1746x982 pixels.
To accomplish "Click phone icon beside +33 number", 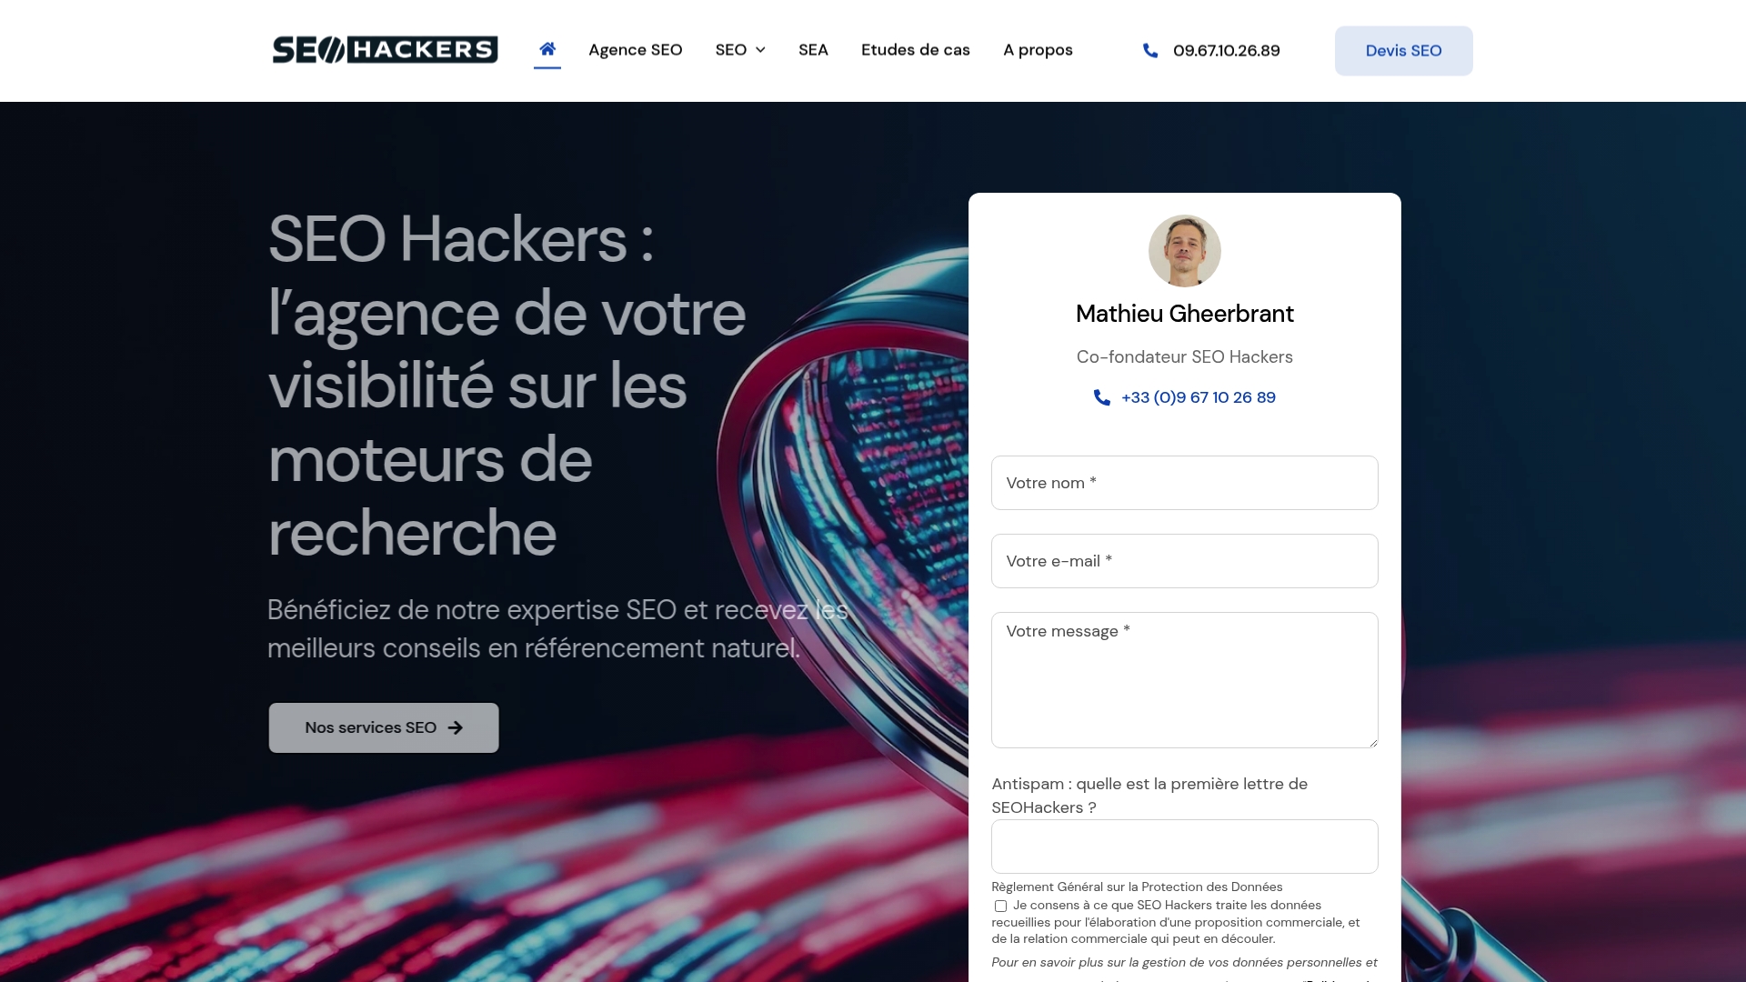I will pos(1102,397).
